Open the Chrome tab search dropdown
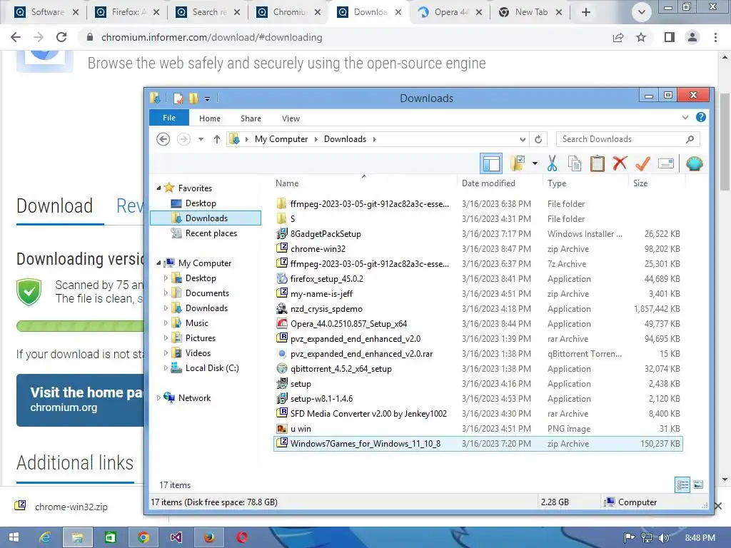This screenshot has height=548, width=731. (642, 12)
